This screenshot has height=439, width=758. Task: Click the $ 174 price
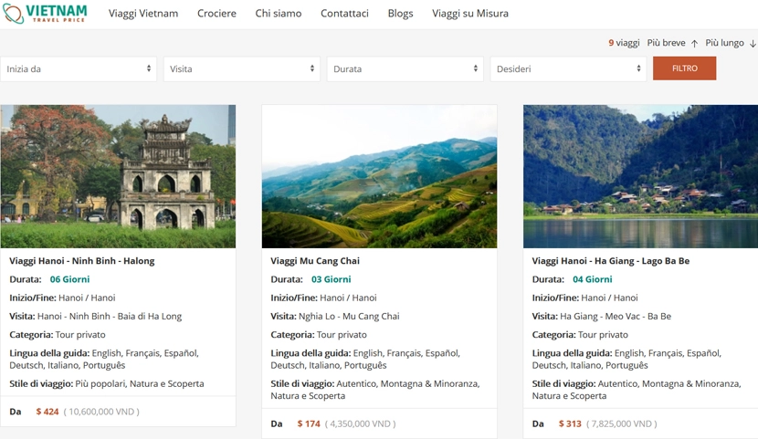click(309, 424)
